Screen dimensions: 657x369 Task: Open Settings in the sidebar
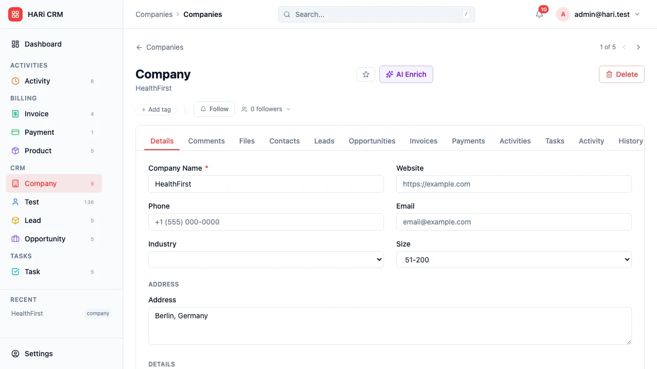[38, 354]
